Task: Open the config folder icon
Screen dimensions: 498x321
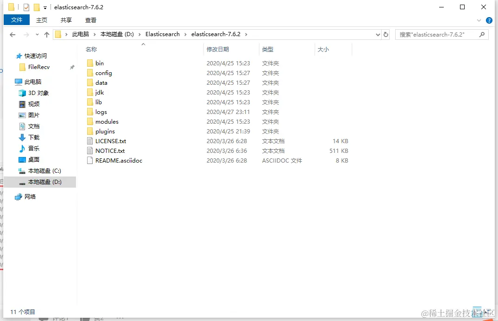Action: click(x=90, y=73)
